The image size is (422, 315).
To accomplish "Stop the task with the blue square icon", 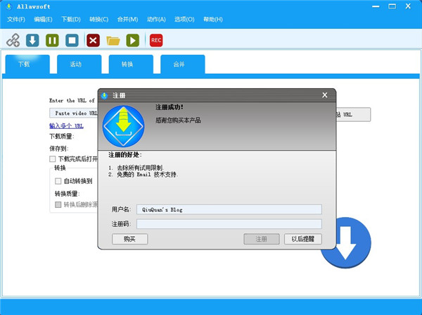I will coord(72,40).
